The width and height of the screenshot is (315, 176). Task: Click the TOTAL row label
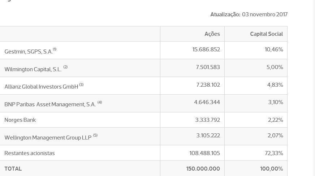tap(13, 168)
